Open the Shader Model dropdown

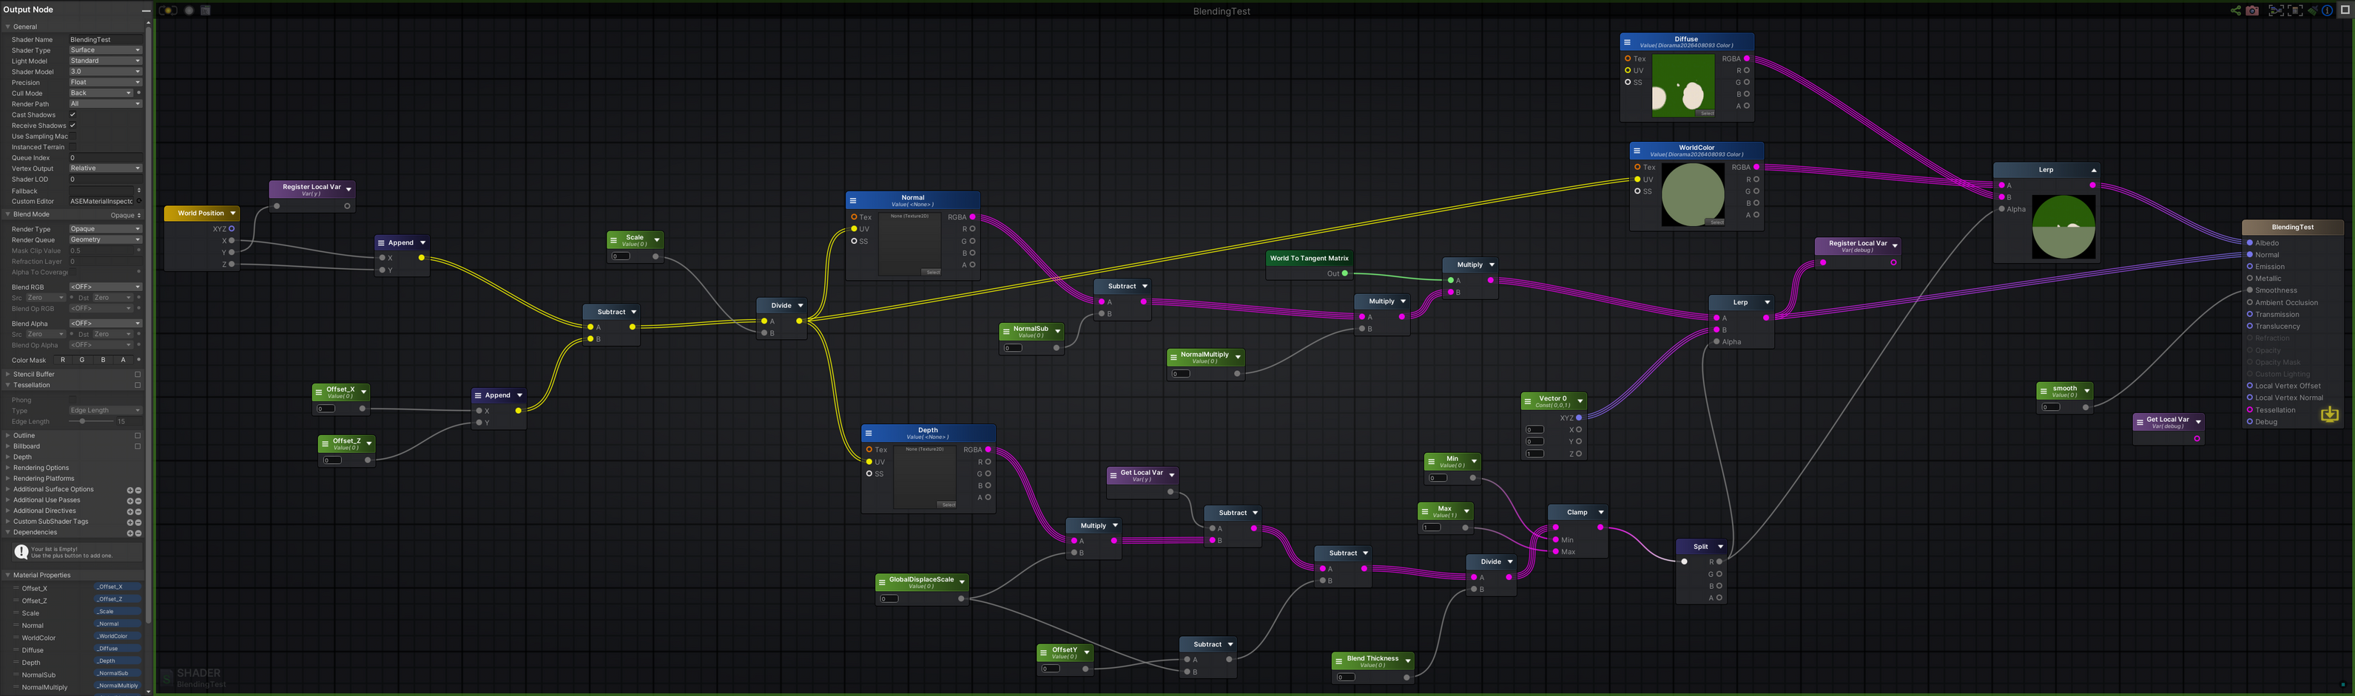(x=106, y=71)
